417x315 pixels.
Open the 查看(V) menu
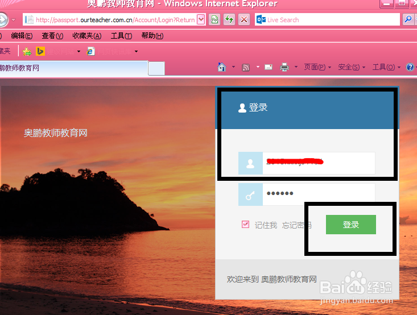click(x=52, y=36)
